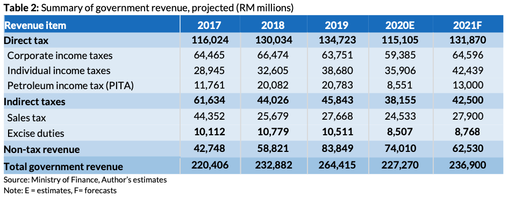This screenshot has width=508, height=197.
Task: Click the 116,024 Direct tax cell
Action: tap(210, 40)
